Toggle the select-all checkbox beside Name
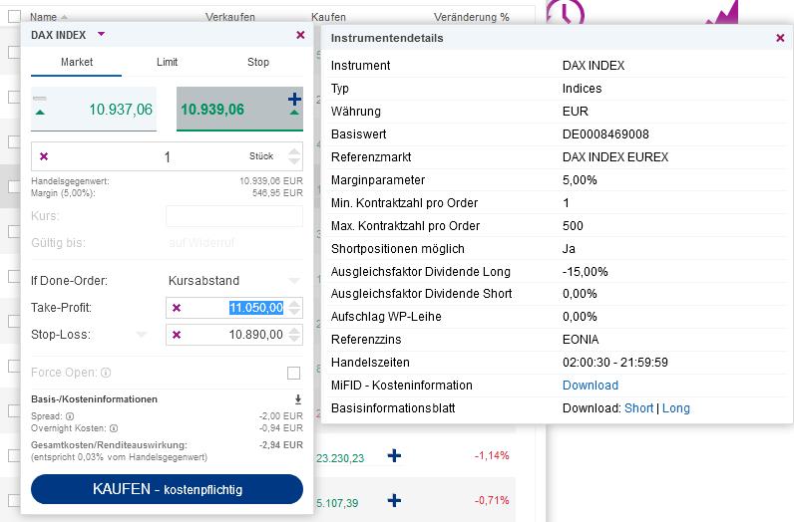The image size is (794, 522). coord(14,16)
